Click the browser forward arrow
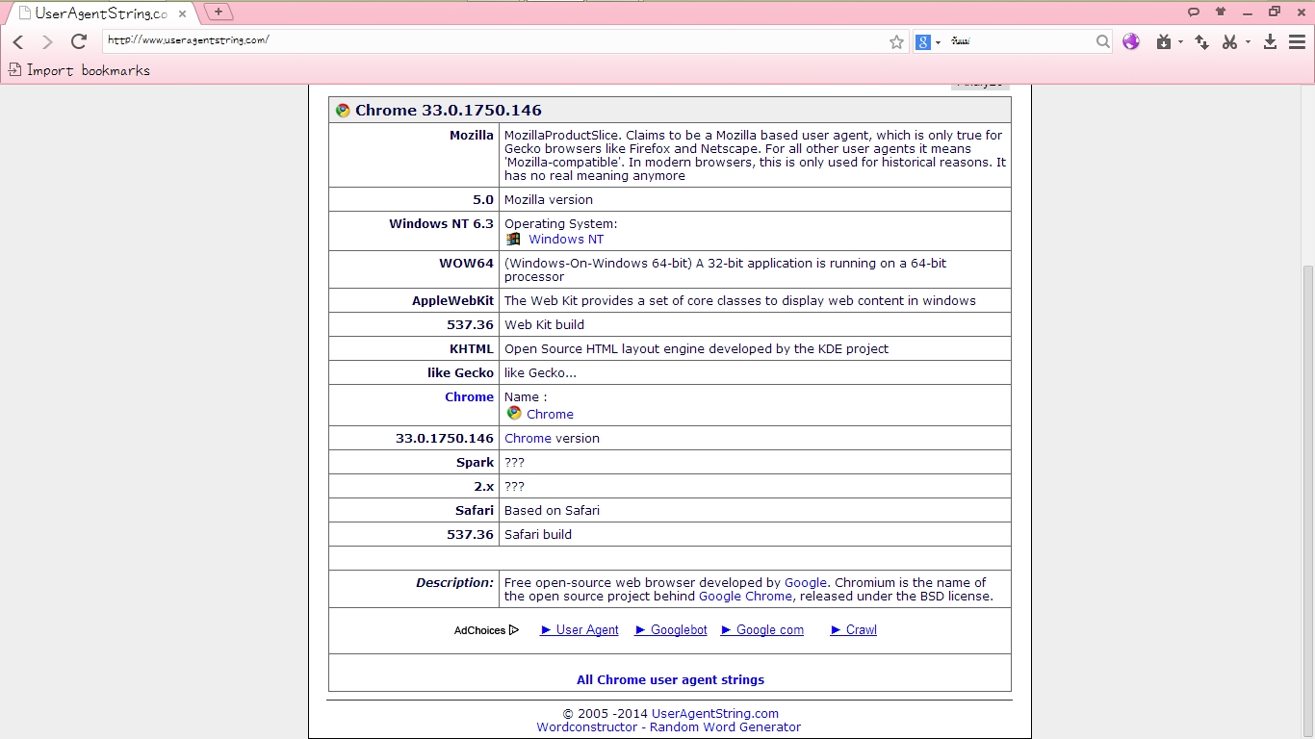Image resolution: width=1315 pixels, height=739 pixels. click(x=47, y=41)
